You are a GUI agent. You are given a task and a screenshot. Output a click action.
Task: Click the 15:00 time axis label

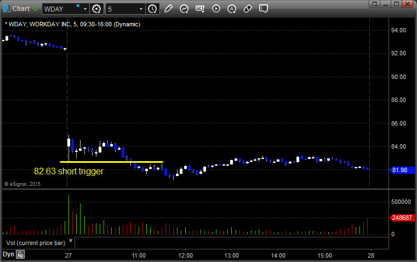tap(324, 255)
